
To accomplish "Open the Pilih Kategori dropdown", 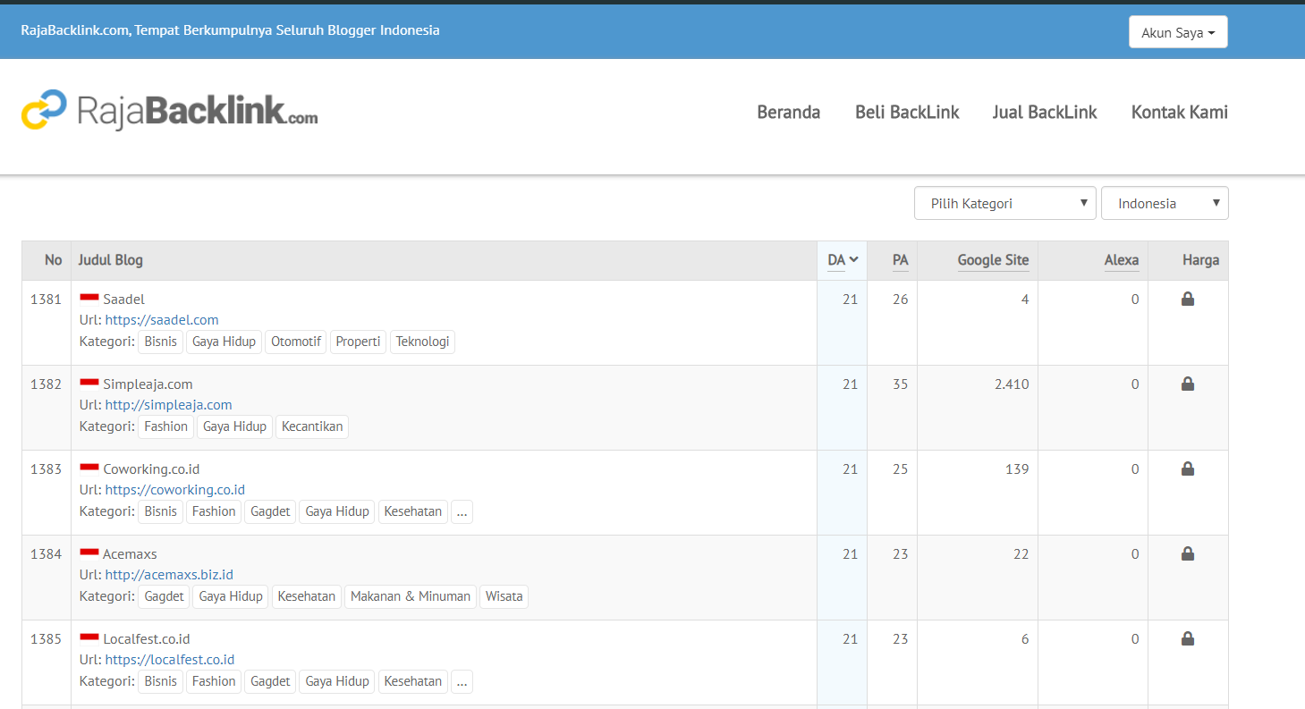I will pos(1005,203).
